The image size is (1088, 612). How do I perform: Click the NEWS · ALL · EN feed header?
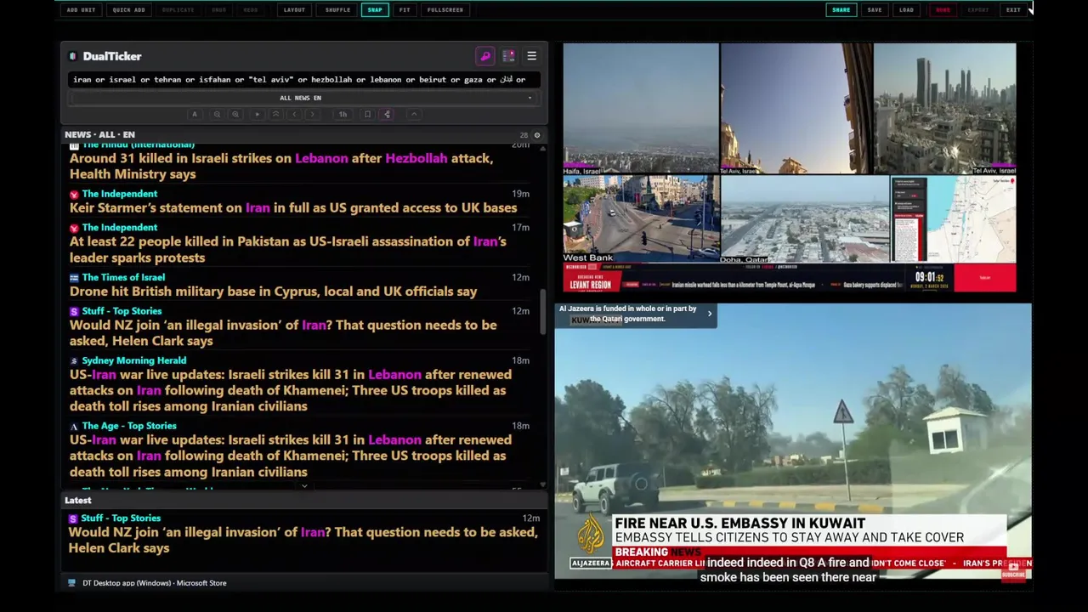click(x=99, y=135)
